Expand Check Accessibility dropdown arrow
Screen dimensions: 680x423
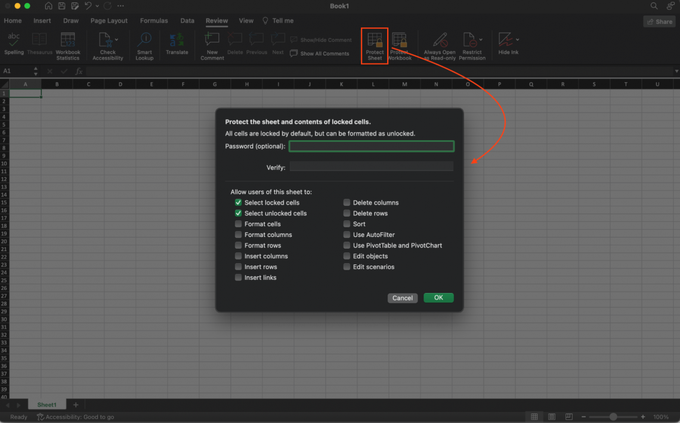point(116,39)
